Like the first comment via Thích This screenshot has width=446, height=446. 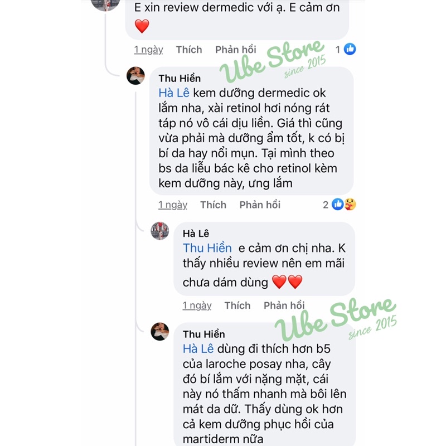click(x=189, y=50)
